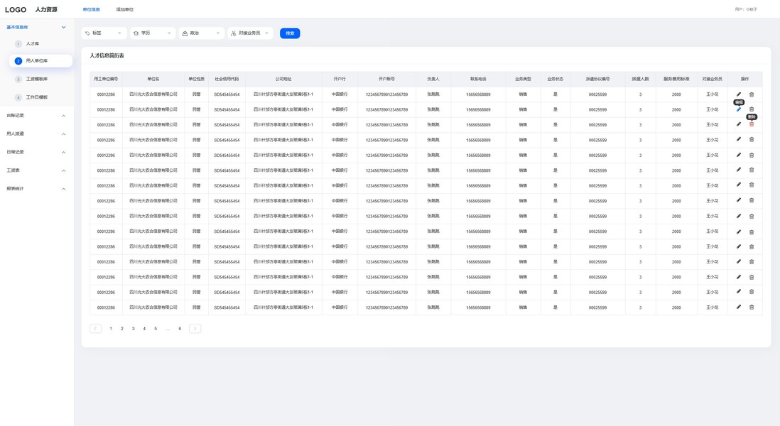Click the next page arrow button
Screen dimensions: 780x426
click(x=195, y=329)
